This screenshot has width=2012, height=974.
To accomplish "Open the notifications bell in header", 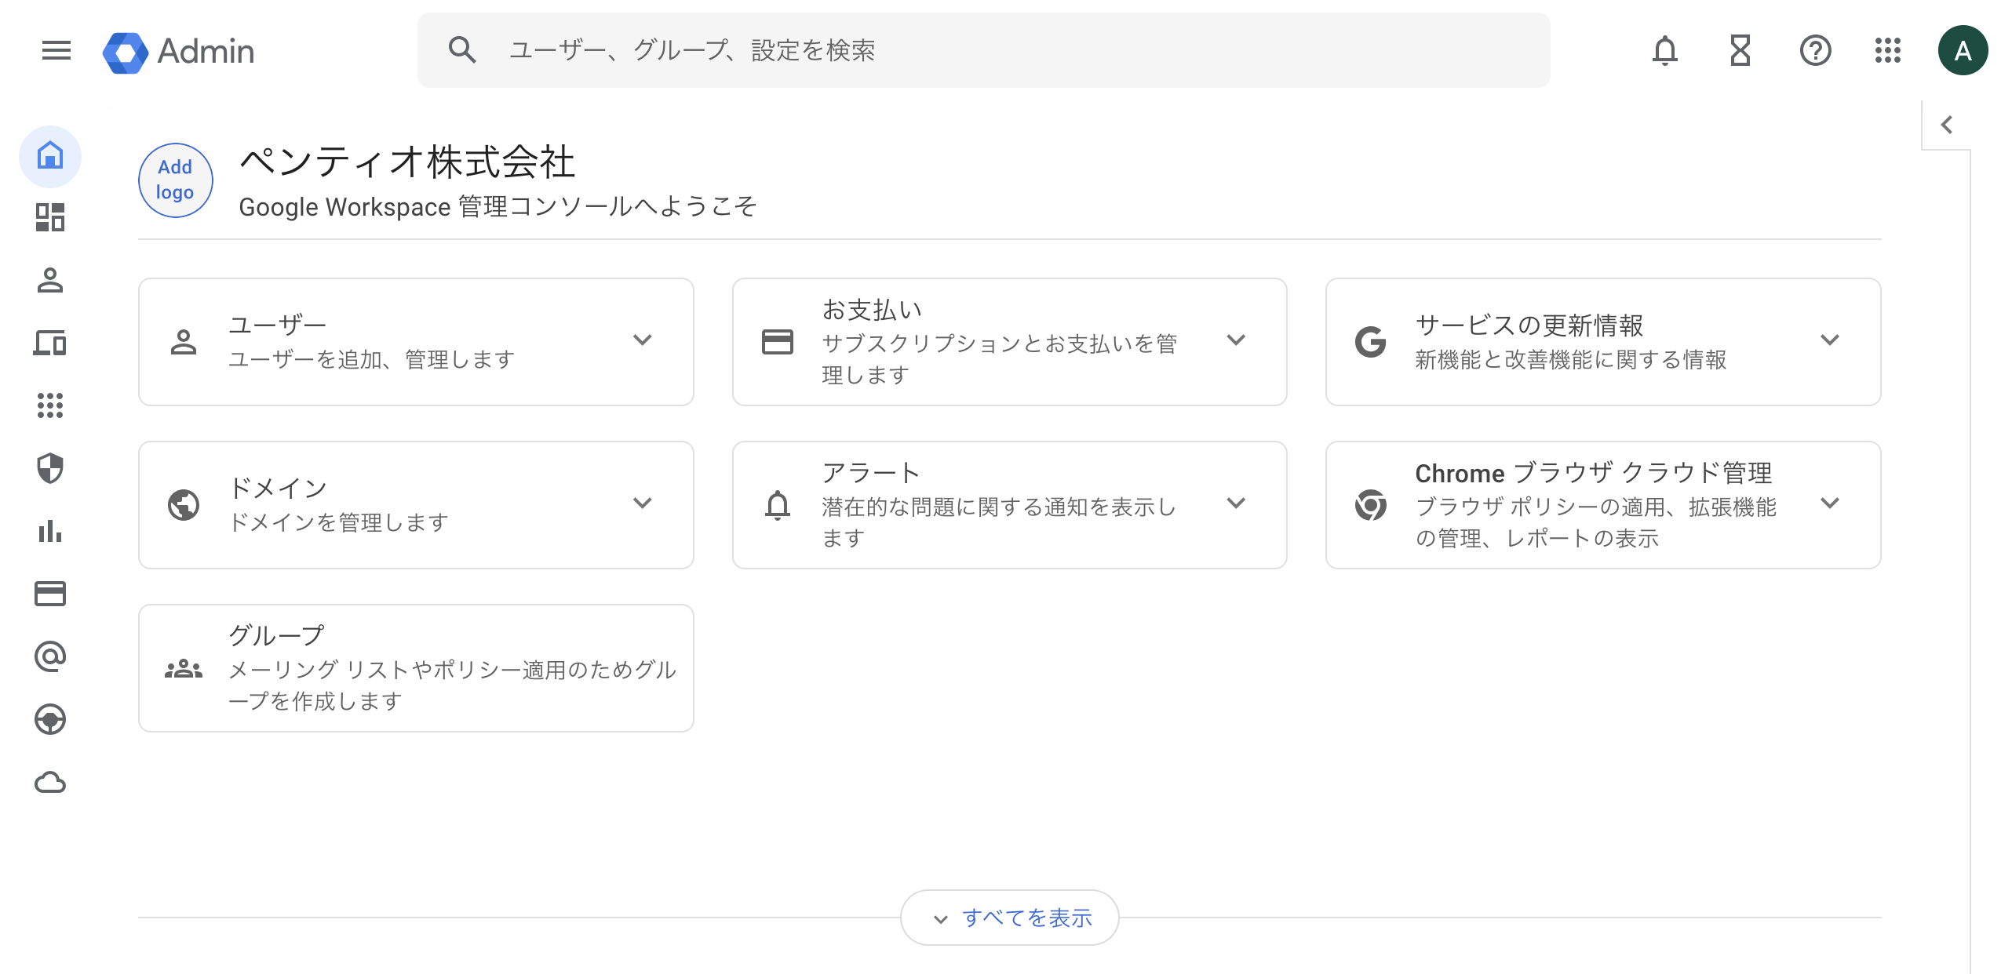I will (1664, 51).
